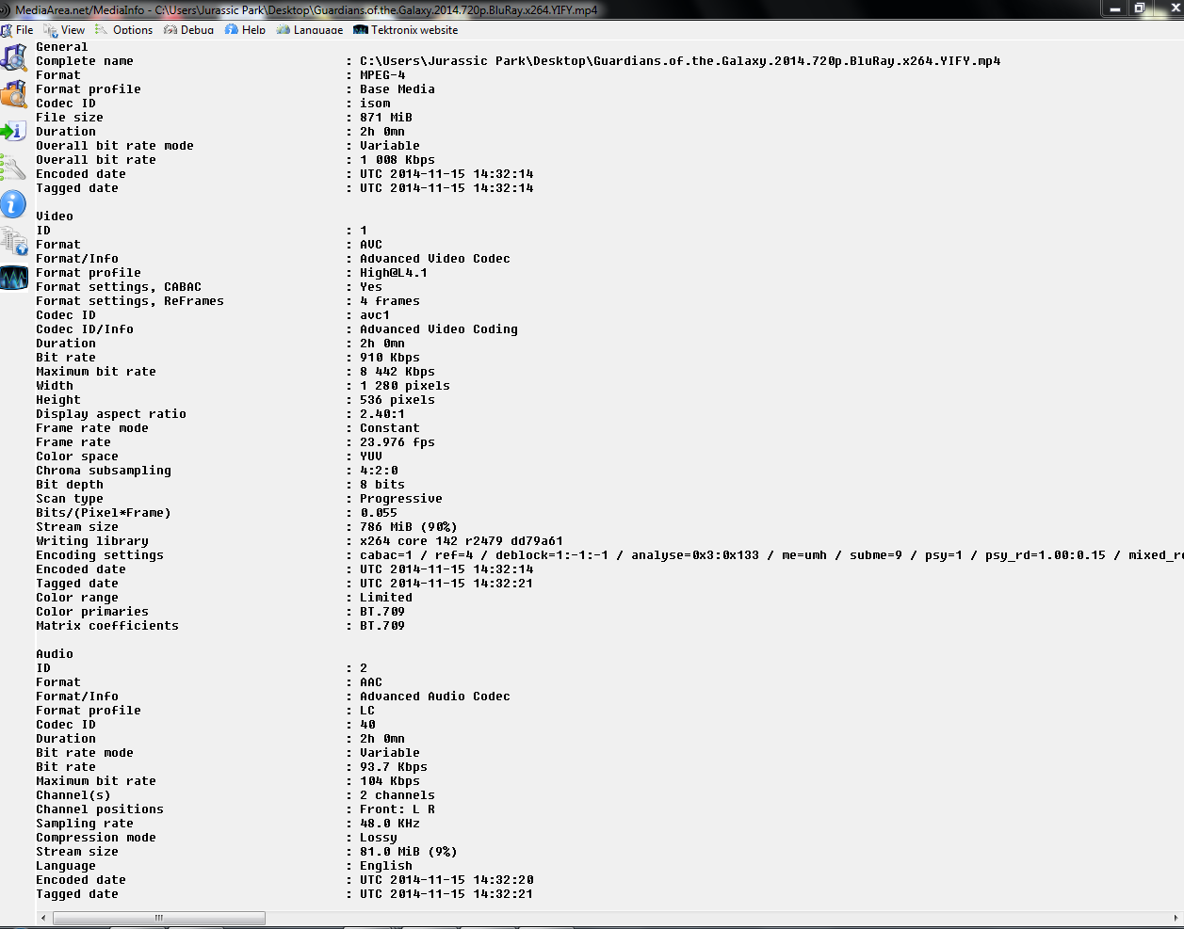Click the '2 channels' value
Image resolution: width=1184 pixels, height=929 pixels.
click(397, 795)
